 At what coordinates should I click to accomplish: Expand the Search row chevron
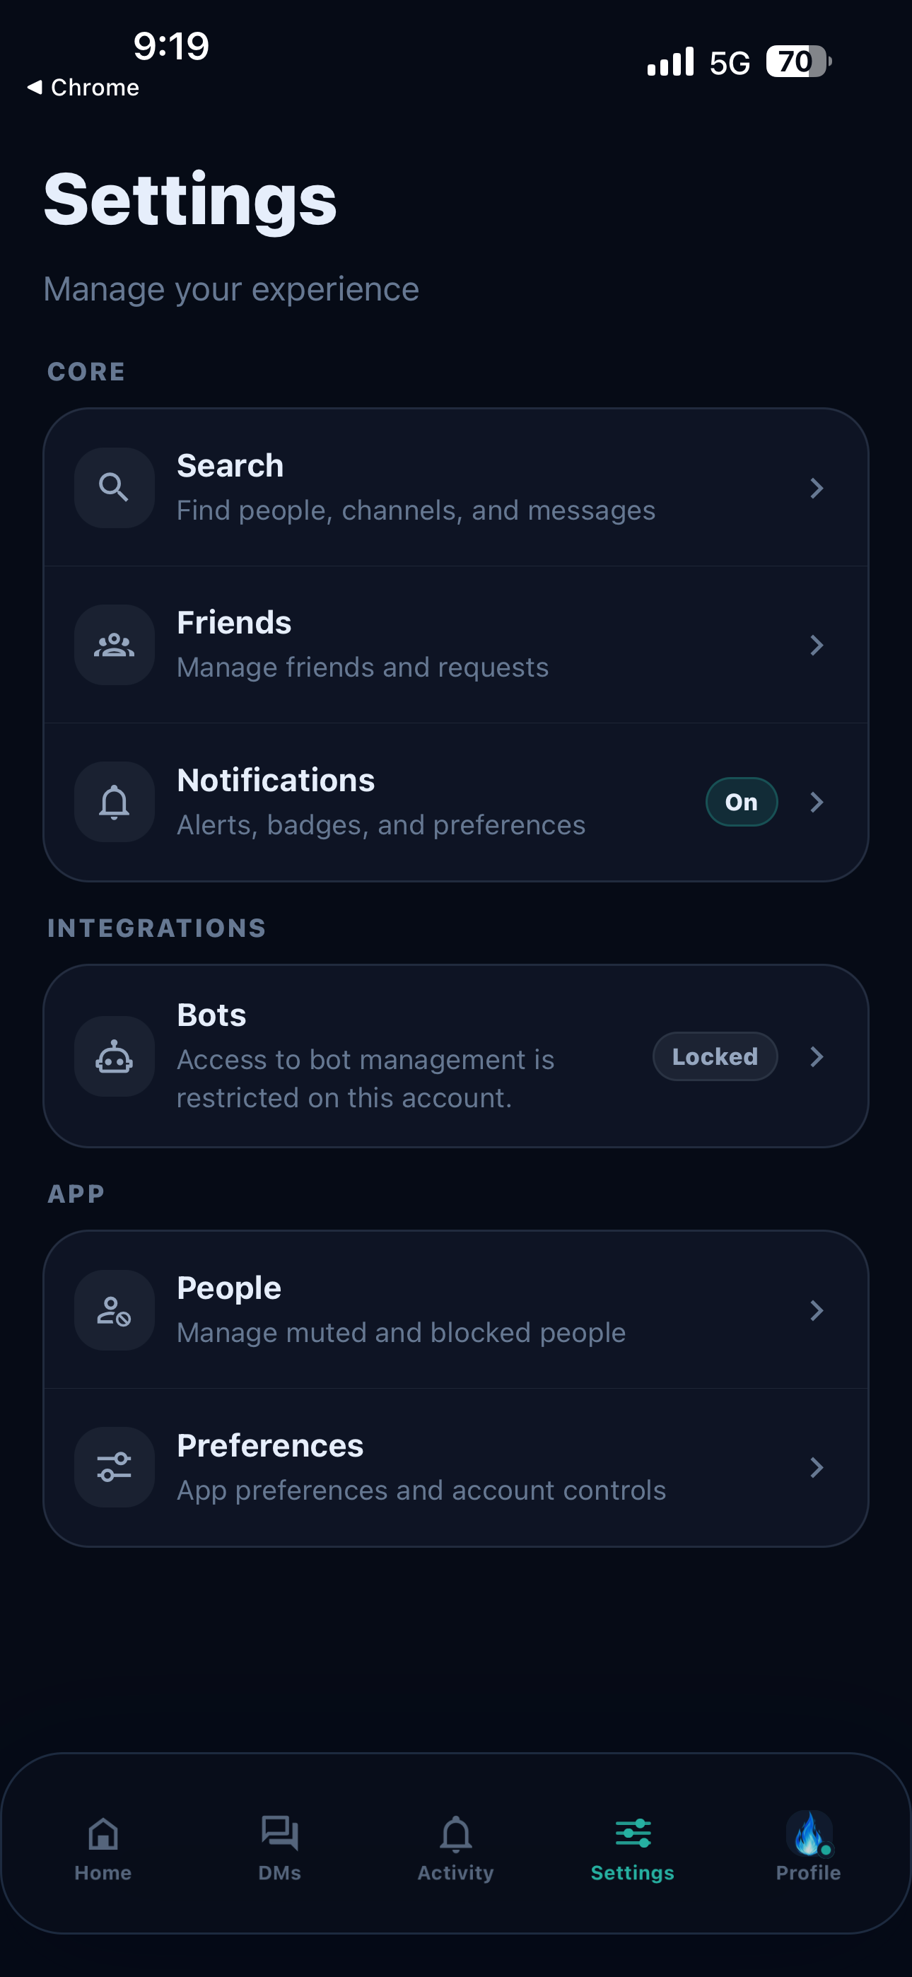tap(817, 488)
